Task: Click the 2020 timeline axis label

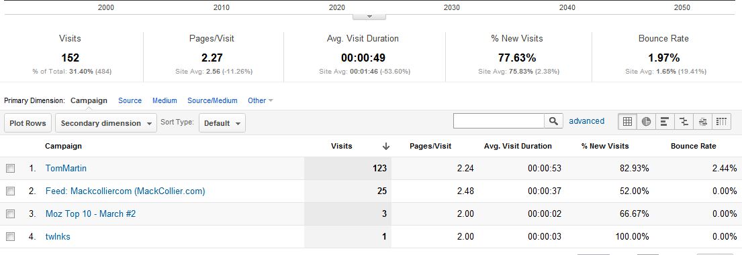Action: 337,7
